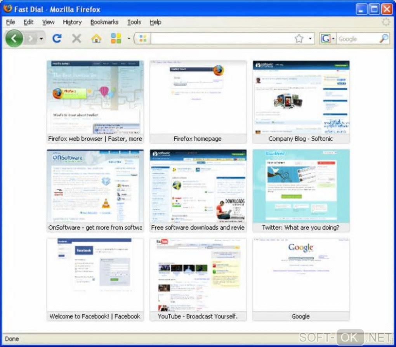Open the Twitter dial thumbnail
The height and width of the screenshot is (347, 396).
coord(301,186)
